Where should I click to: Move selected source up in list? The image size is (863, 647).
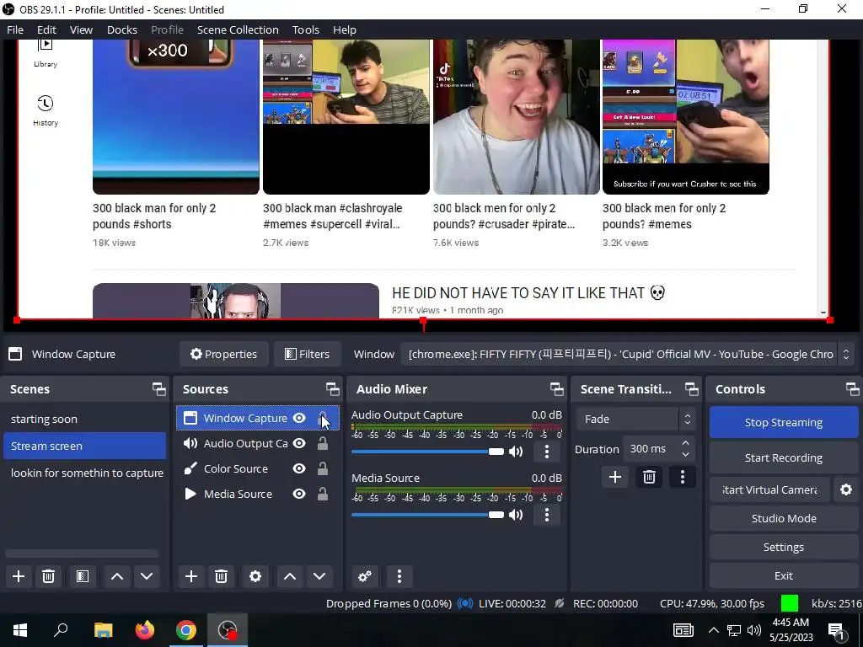click(290, 576)
